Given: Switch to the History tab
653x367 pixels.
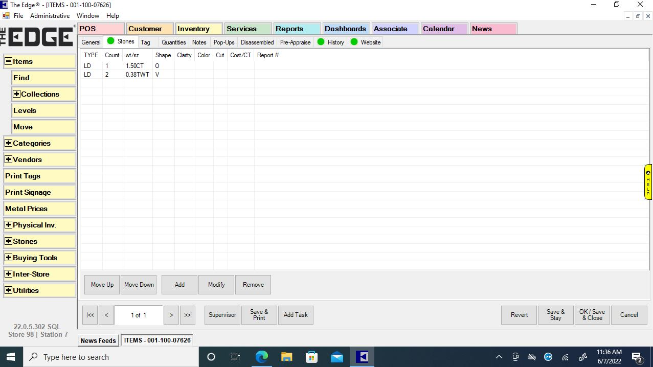Looking at the screenshot, I should (335, 42).
